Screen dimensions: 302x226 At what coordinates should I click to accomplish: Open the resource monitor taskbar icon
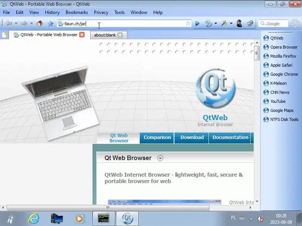103,218
